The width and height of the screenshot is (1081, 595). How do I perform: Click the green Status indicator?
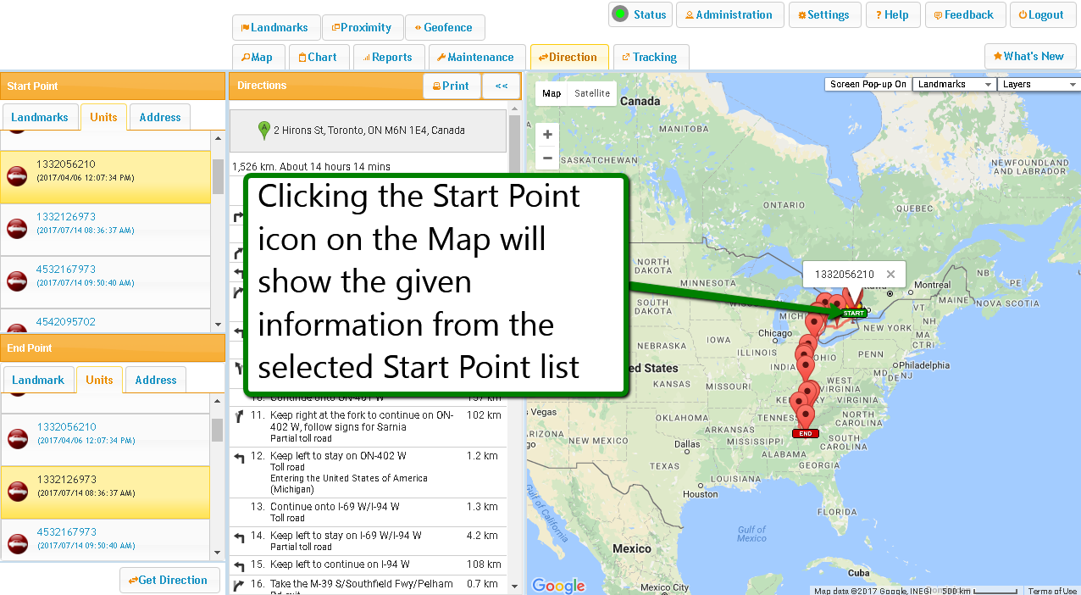(x=621, y=14)
